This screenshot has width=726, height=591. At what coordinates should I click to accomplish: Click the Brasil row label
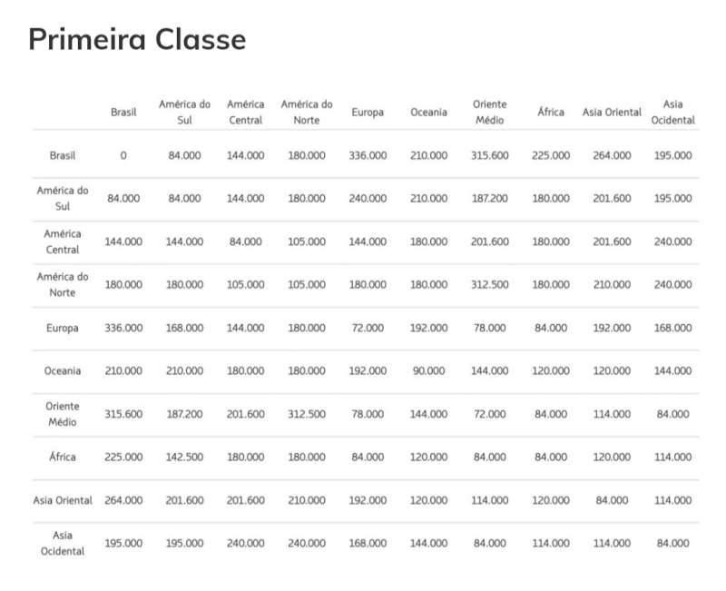[63, 155]
